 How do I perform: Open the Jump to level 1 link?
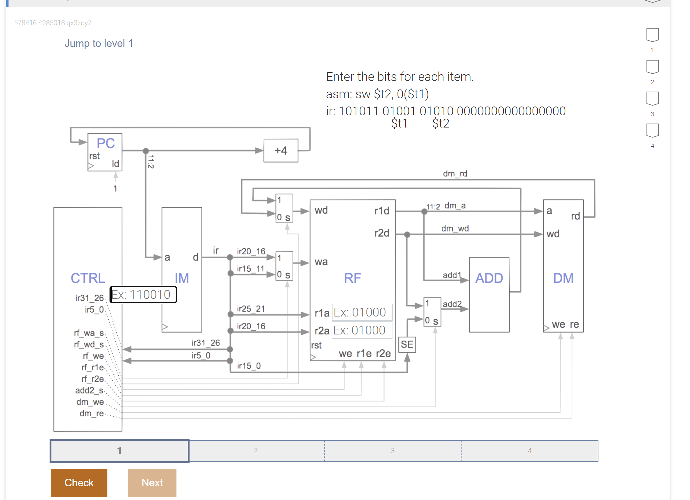click(x=99, y=43)
